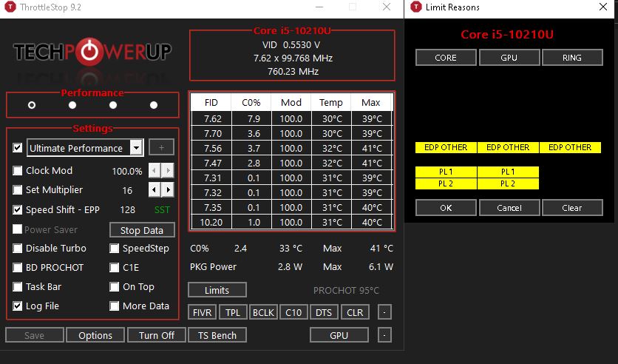Viewport: 618px width, 364px height.
Task: Enable the Disable Turbo checkbox
Action: (x=17, y=248)
